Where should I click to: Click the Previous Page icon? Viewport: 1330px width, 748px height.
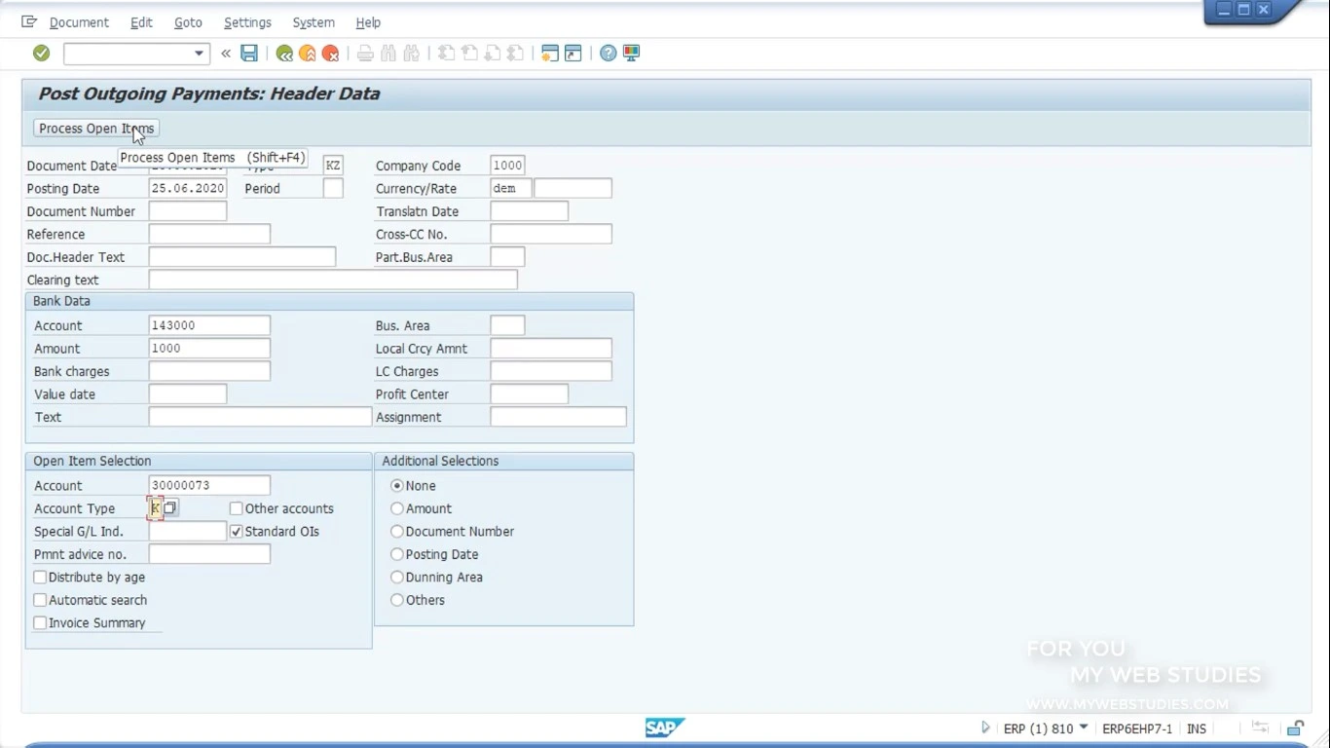pos(469,54)
